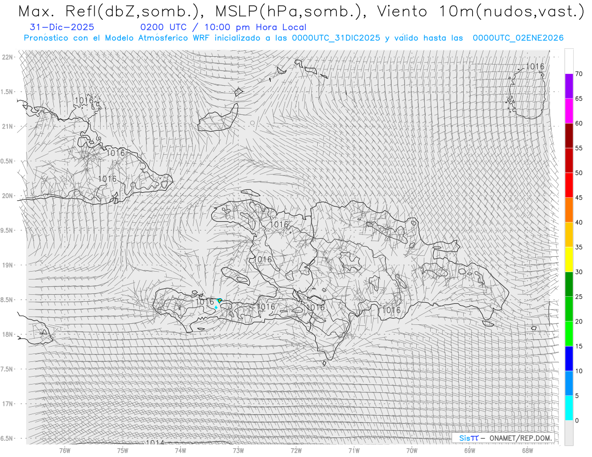Click the date text '31-Dic-2025'
This screenshot has width=592, height=457.
point(62,28)
